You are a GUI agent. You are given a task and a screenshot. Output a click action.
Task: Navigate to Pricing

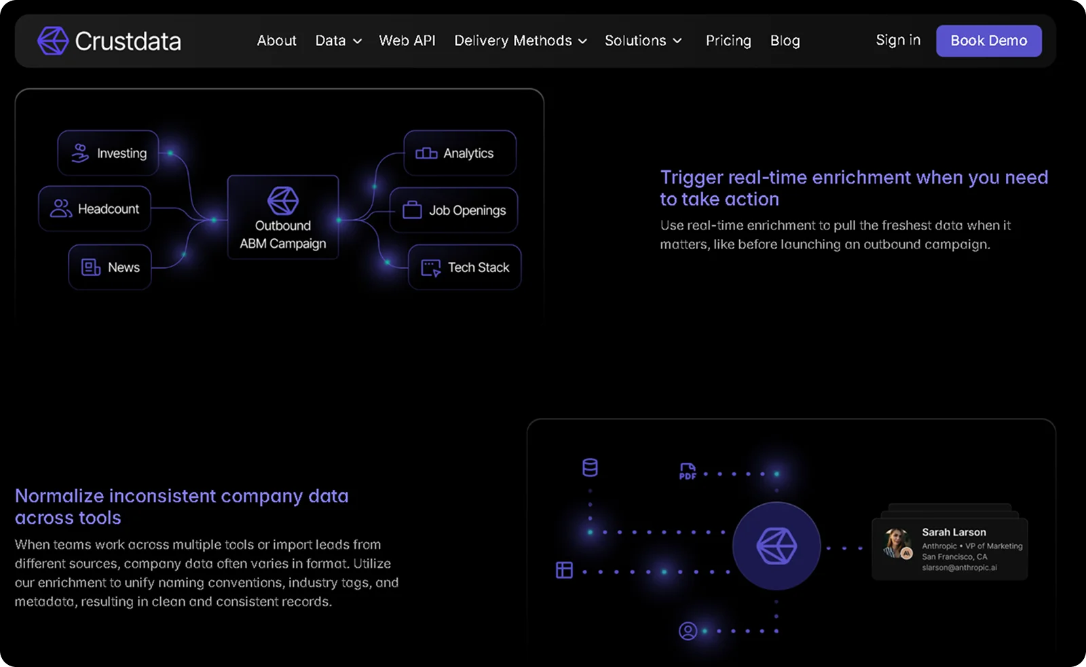point(728,41)
